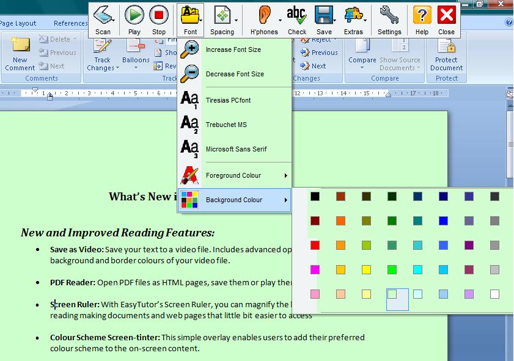The image size is (514, 361).
Task: Click Protect Document in ribbon
Action: pyautogui.click(x=447, y=54)
